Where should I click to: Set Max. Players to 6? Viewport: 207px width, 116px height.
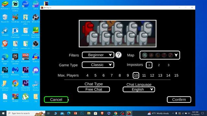tap(103, 75)
